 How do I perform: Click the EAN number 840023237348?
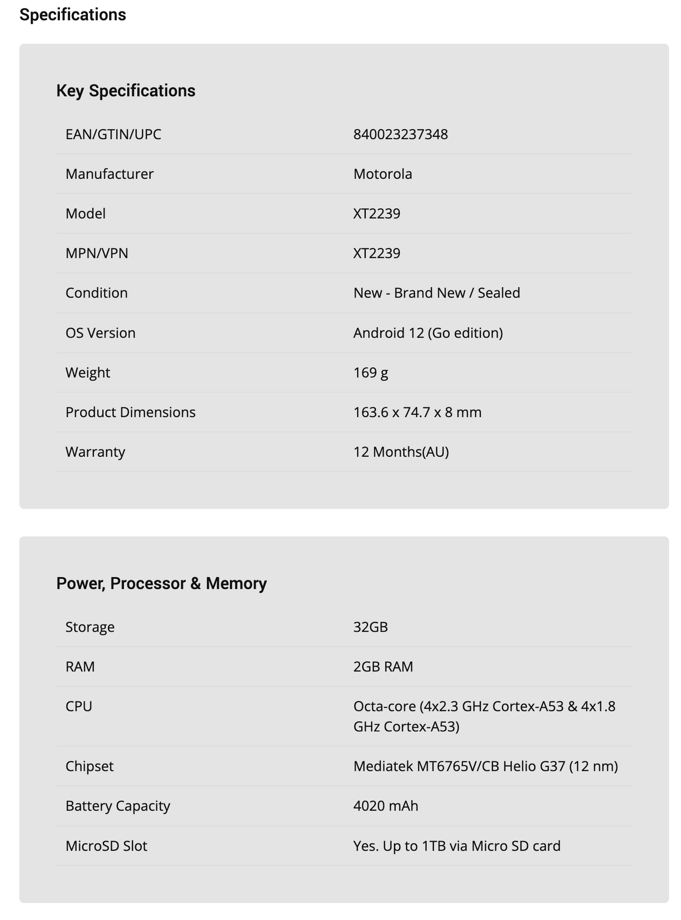pyautogui.click(x=400, y=134)
